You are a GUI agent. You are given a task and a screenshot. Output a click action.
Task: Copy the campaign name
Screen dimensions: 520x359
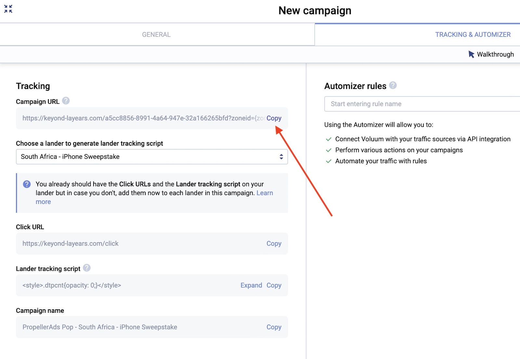coord(274,327)
